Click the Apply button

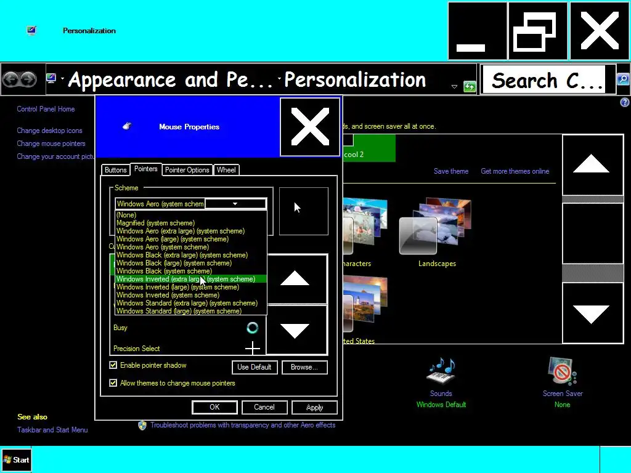pyautogui.click(x=314, y=407)
